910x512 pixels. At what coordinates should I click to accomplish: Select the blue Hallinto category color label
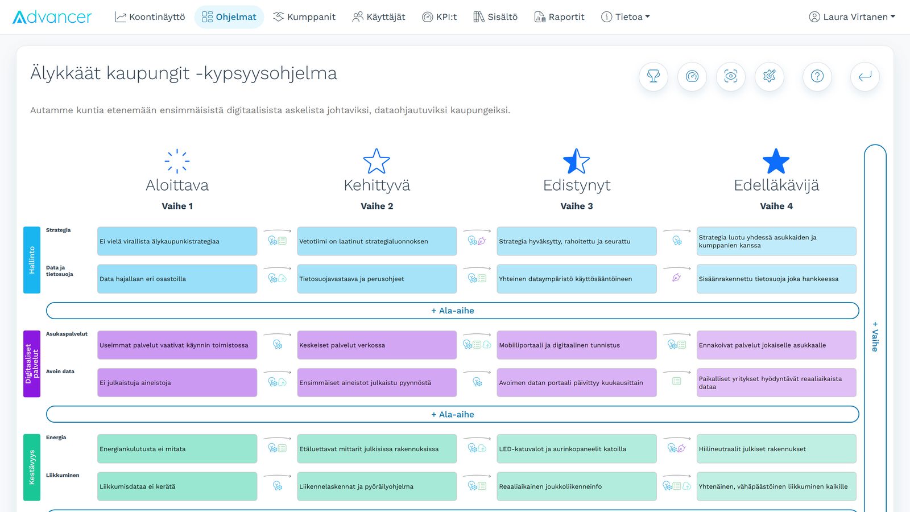(32, 260)
